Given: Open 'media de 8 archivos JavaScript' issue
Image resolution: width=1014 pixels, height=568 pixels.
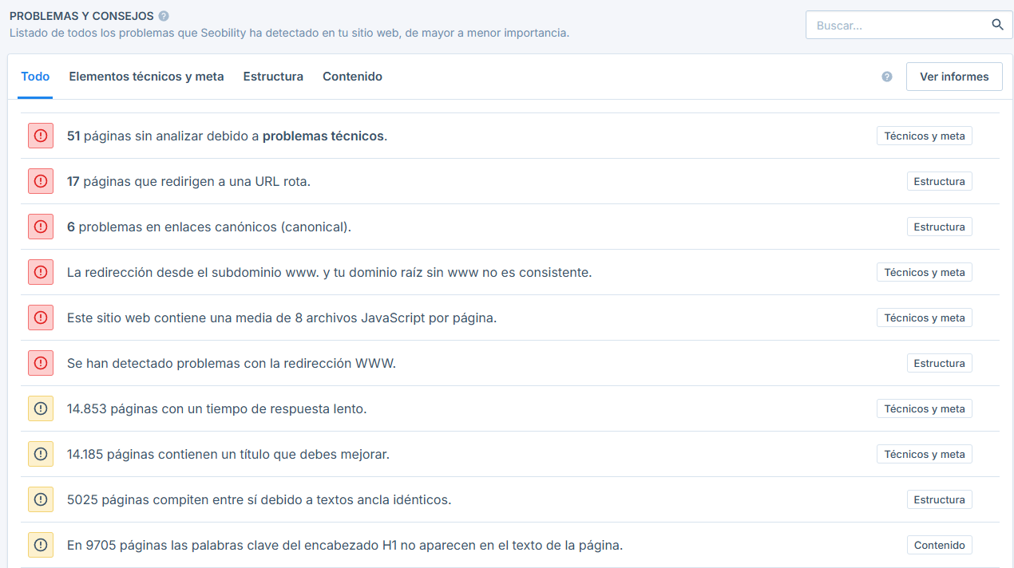Looking at the screenshot, I should coord(282,318).
